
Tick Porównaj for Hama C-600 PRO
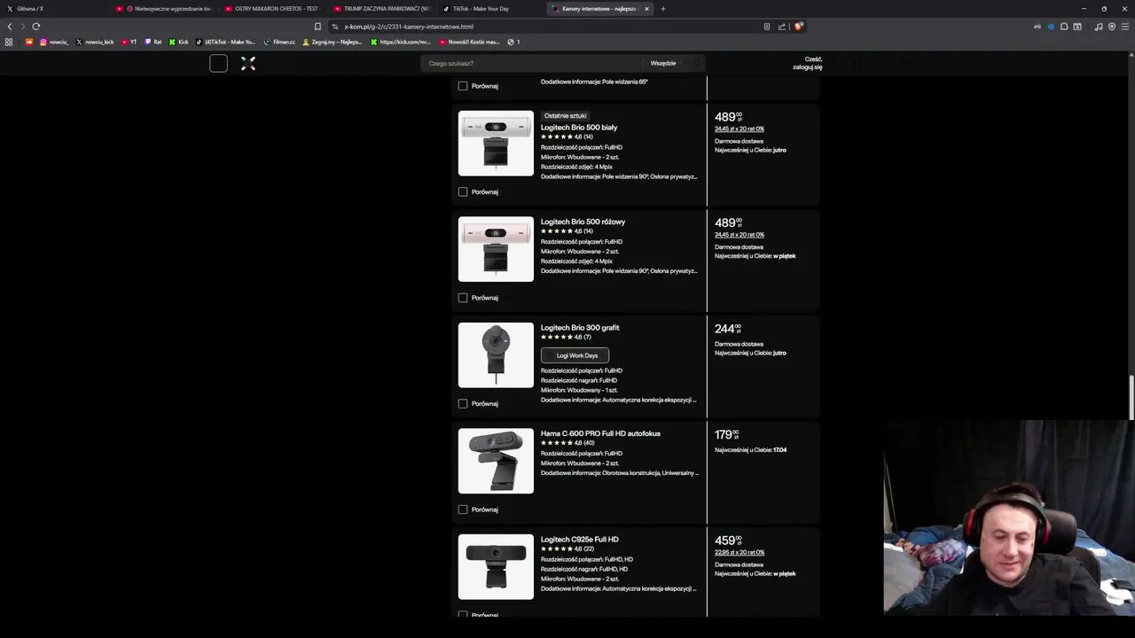click(463, 510)
